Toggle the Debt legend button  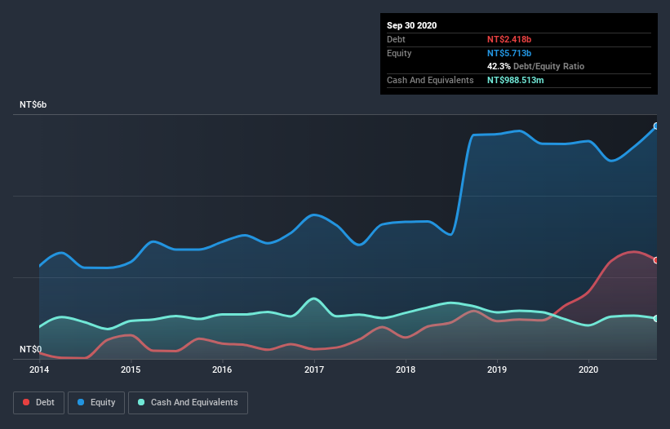pos(38,403)
